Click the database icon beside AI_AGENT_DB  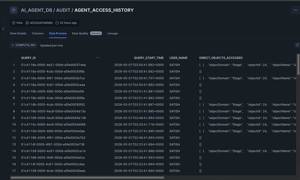coord(13,10)
